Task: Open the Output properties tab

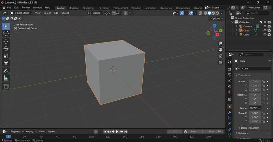Action: coord(230,75)
